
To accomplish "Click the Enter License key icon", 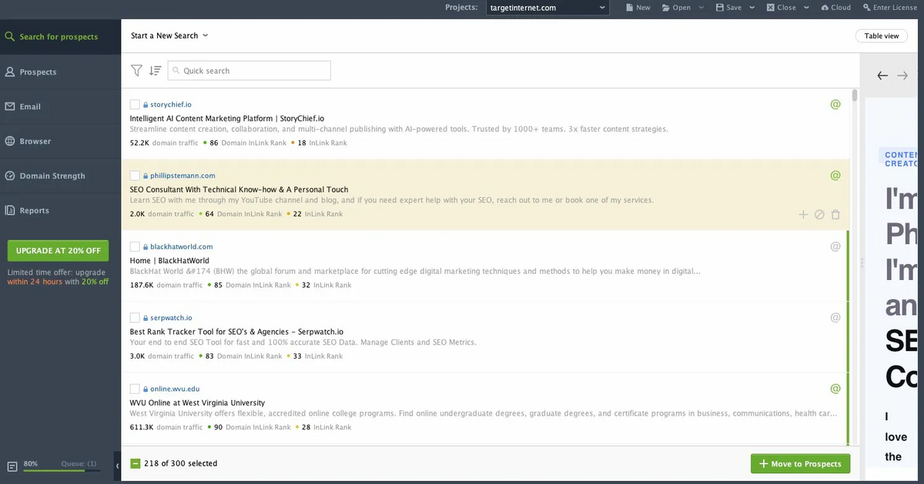I will pyautogui.click(x=866, y=8).
